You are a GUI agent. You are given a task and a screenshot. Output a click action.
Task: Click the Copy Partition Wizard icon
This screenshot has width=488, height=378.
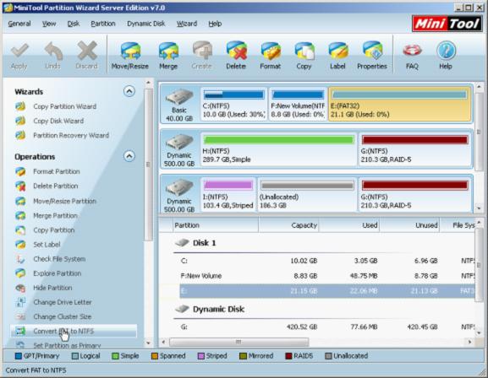(20, 106)
